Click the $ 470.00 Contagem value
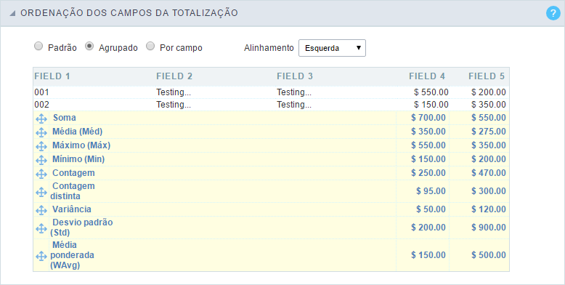This screenshot has height=285, width=565. (x=489, y=173)
